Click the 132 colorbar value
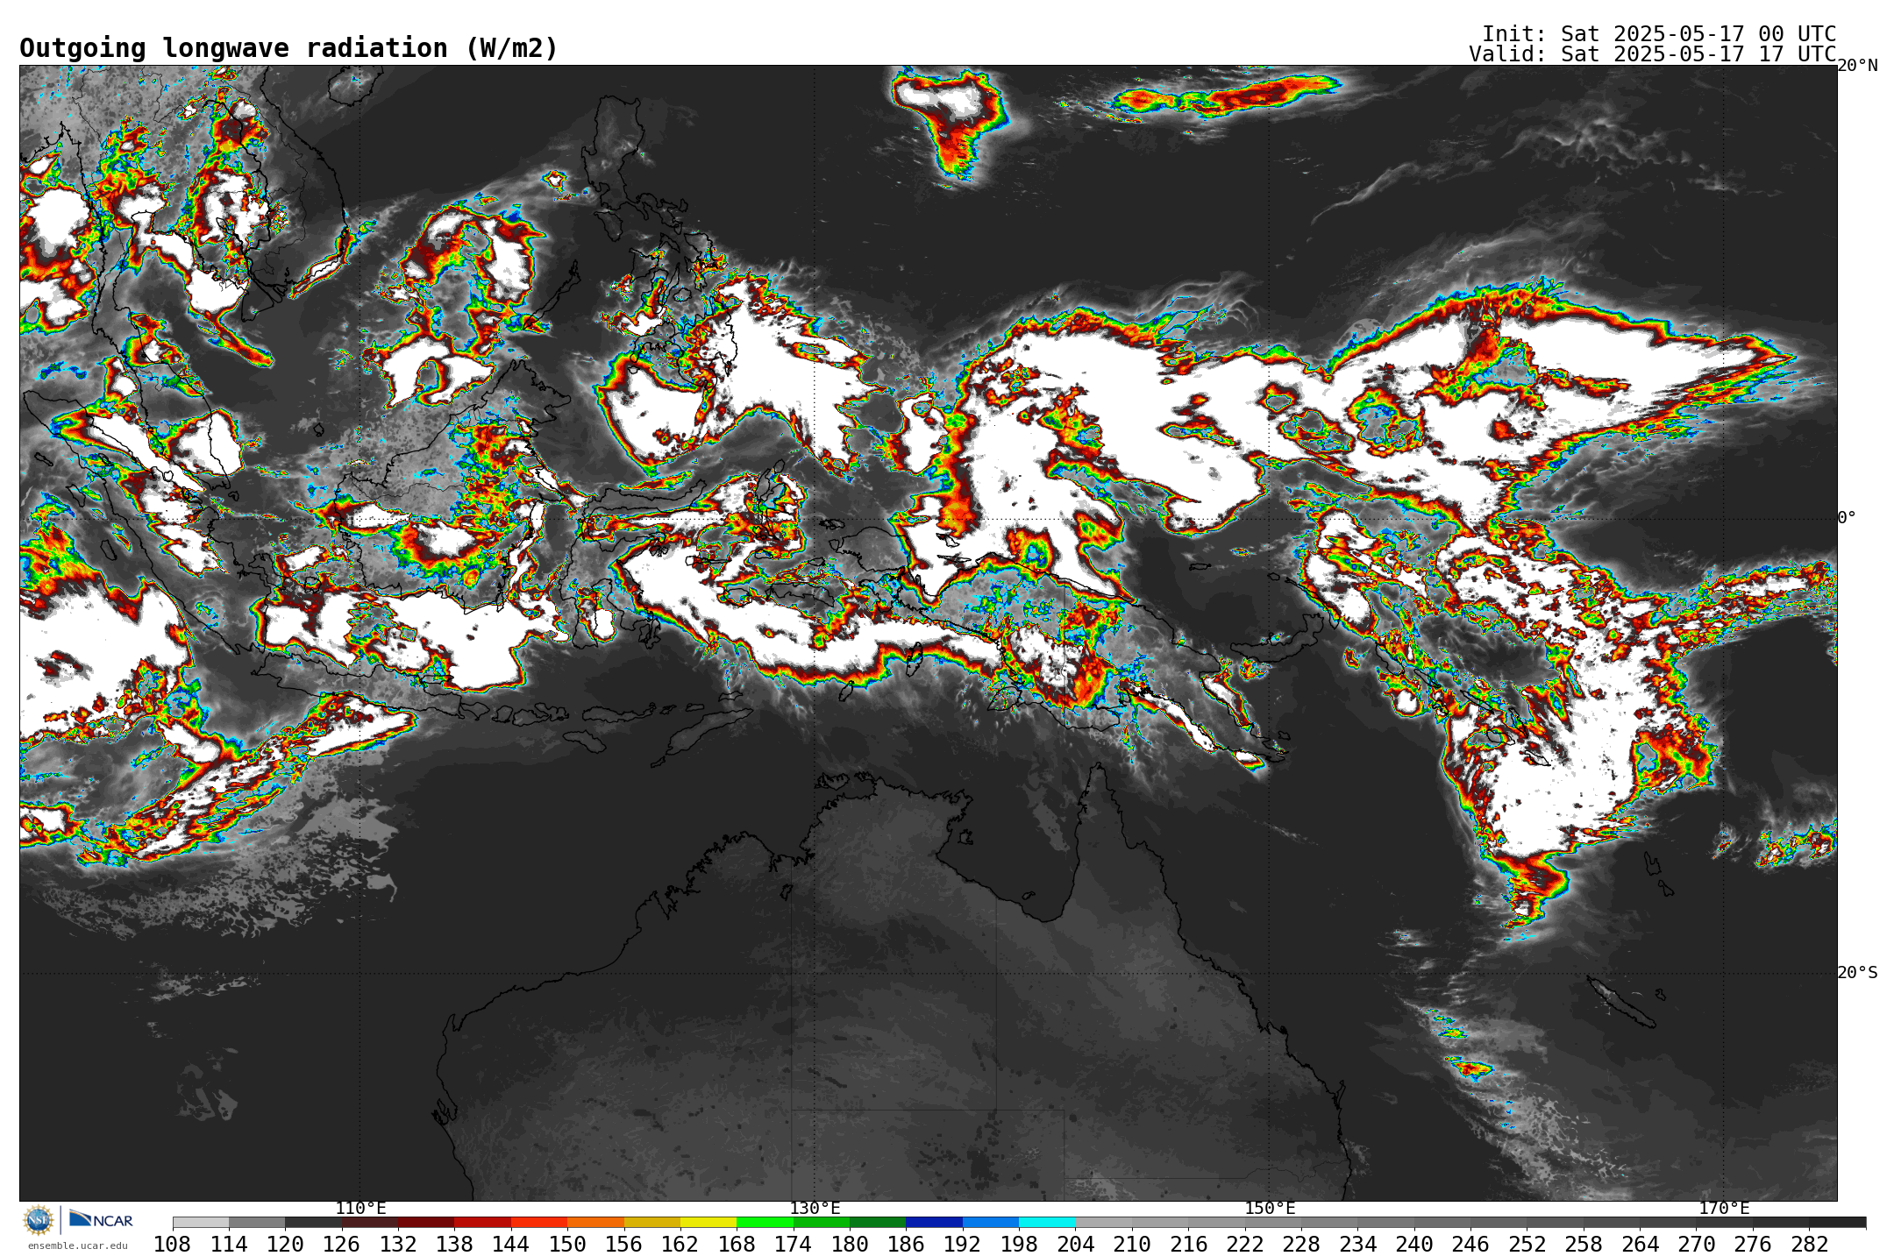1894x1256 pixels. tap(398, 1244)
